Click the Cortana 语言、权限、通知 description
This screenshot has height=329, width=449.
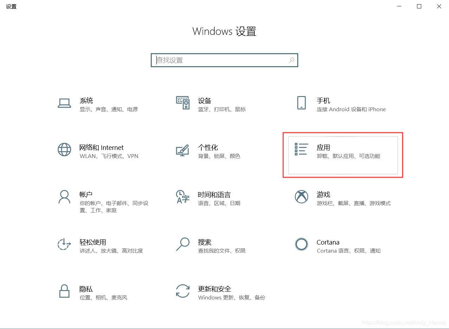coord(349,251)
